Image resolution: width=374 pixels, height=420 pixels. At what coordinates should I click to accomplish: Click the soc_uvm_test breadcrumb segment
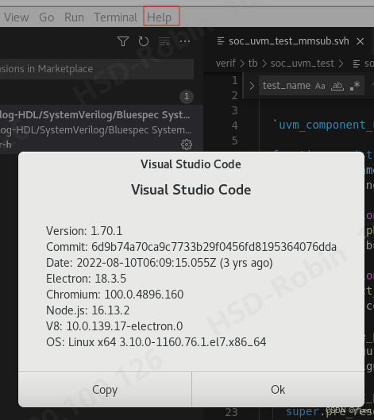click(303, 64)
